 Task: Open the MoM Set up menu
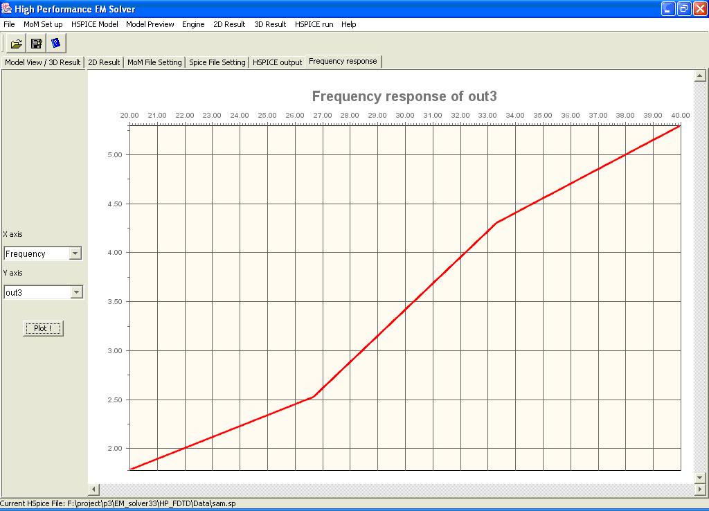pos(43,24)
